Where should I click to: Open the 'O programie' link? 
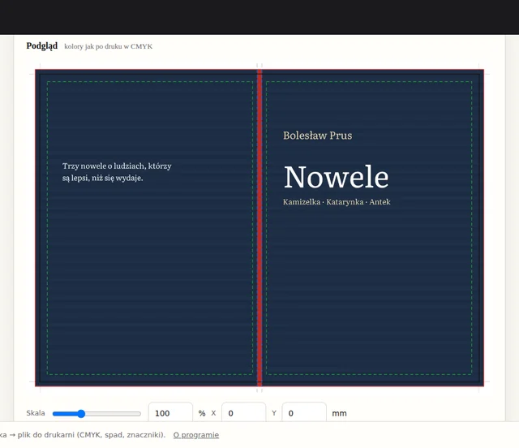click(x=196, y=435)
